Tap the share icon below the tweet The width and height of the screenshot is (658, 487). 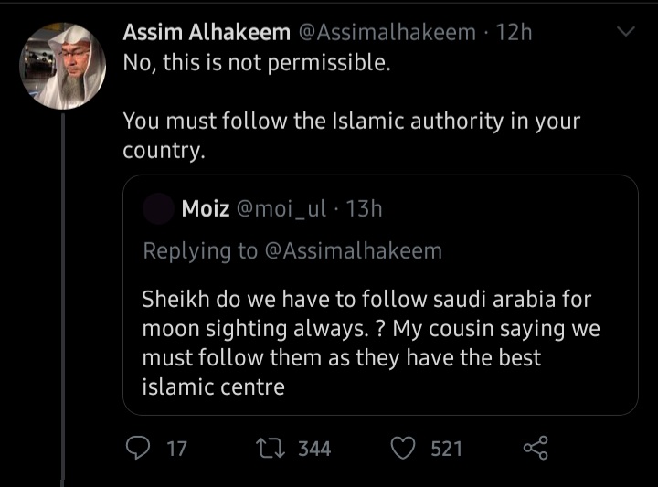tap(535, 448)
